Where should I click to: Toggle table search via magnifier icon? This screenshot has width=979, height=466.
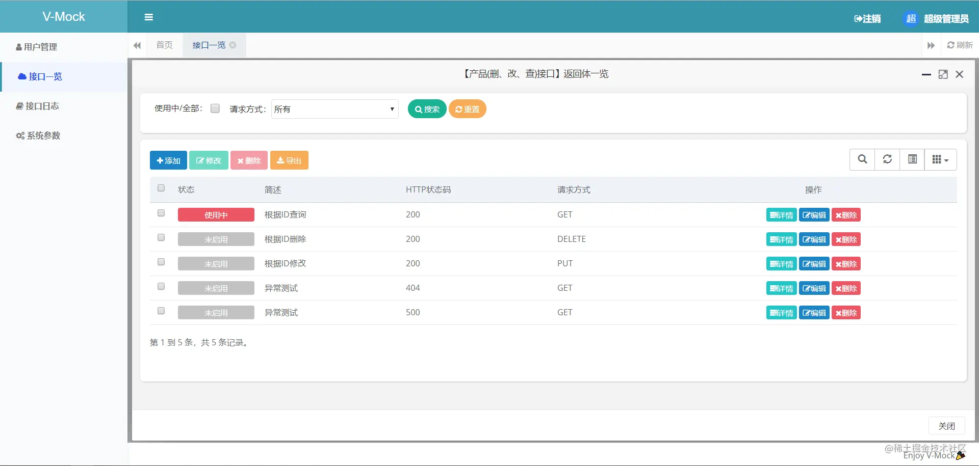tap(862, 159)
